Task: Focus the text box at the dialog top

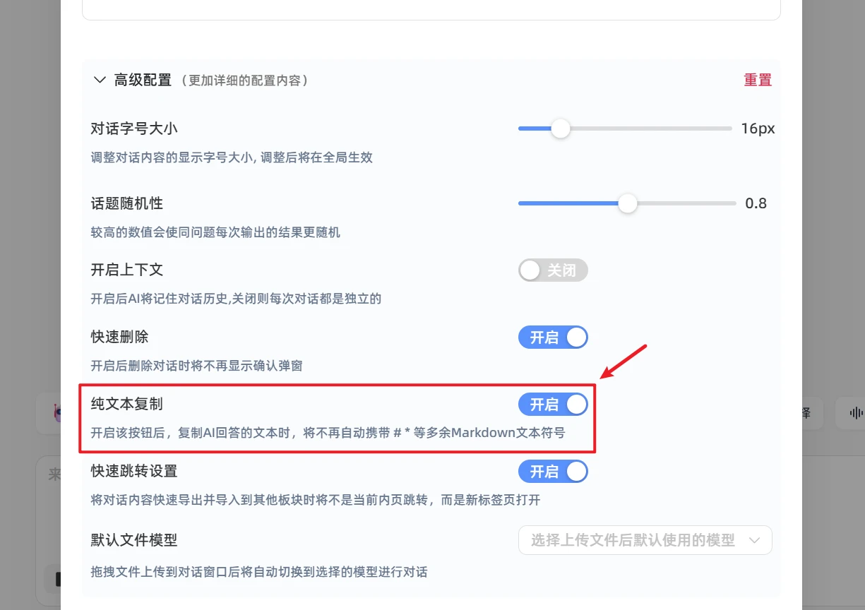Action: pyautogui.click(x=431, y=10)
